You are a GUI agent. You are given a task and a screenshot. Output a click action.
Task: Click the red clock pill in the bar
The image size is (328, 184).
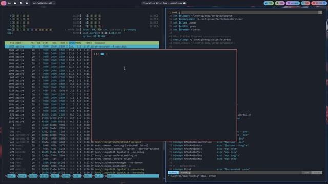point(319,3)
